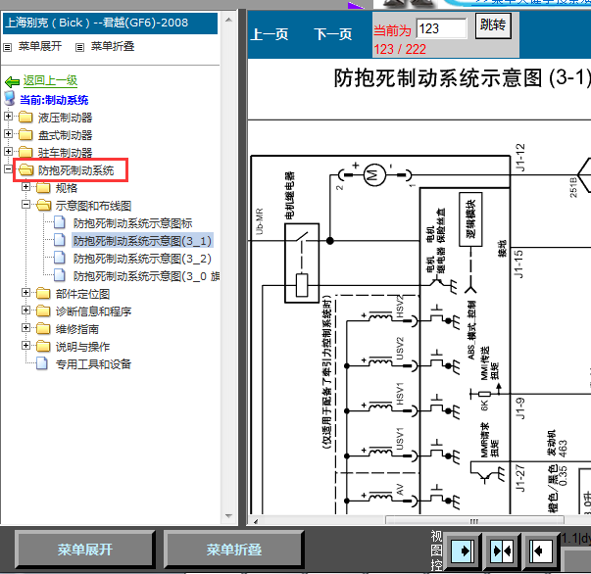Image resolution: width=591 pixels, height=574 pixels.
Task: Click document icon for 示意图(3_0 entry
Action: [60, 275]
